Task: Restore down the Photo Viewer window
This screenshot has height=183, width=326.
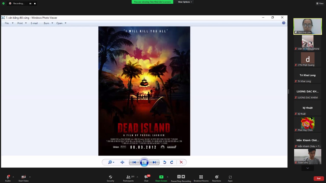Action: pos(273,18)
